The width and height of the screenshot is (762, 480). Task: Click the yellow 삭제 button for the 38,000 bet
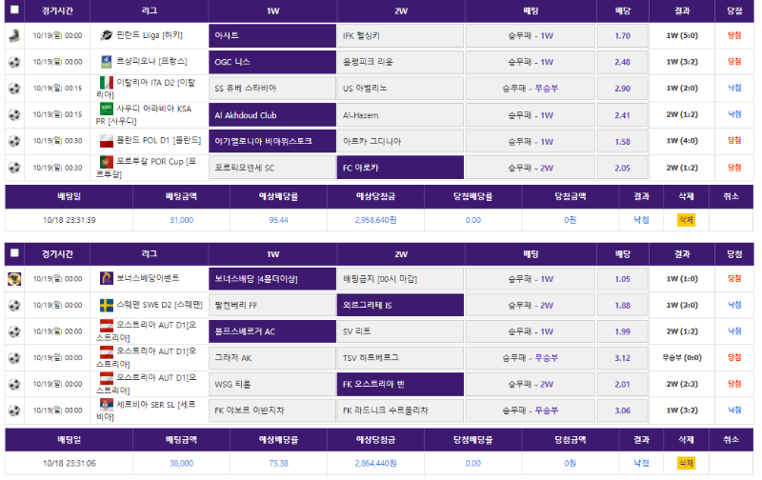click(686, 463)
